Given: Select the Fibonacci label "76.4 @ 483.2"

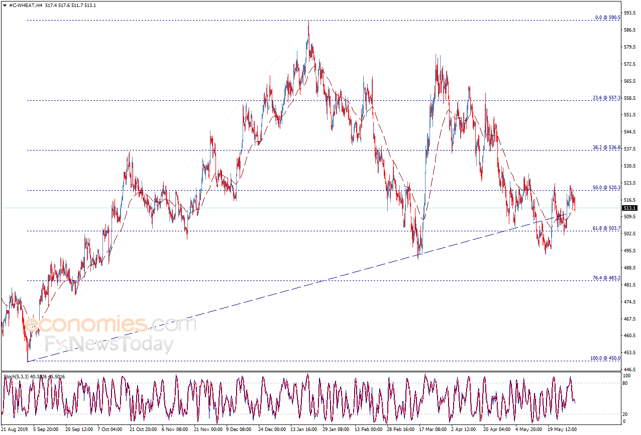Looking at the screenshot, I should tap(607, 277).
